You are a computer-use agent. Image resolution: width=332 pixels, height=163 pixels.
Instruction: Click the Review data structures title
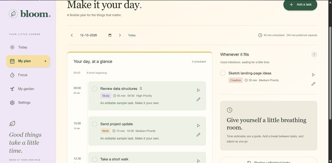tap(119, 88)
